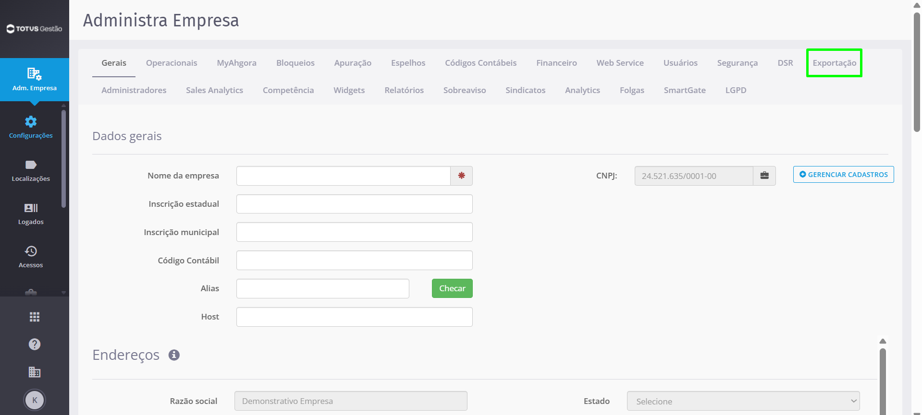Open the Folgas tab

click(x=632, y=90)
